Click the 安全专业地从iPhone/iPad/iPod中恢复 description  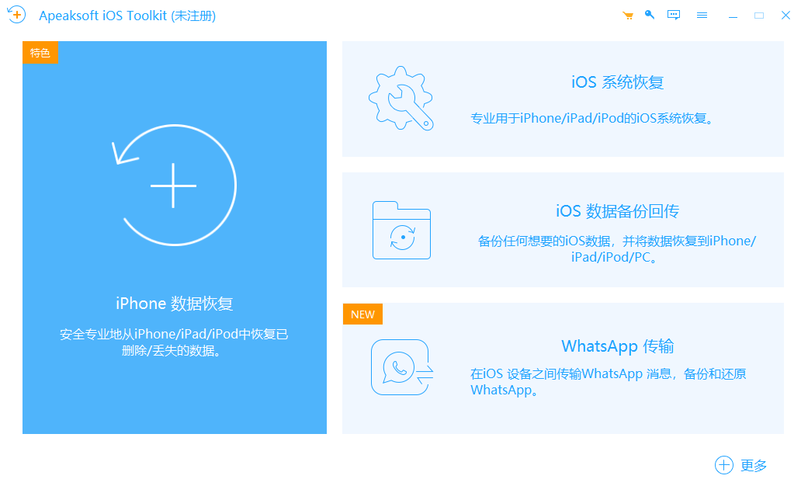click(174, 342)
